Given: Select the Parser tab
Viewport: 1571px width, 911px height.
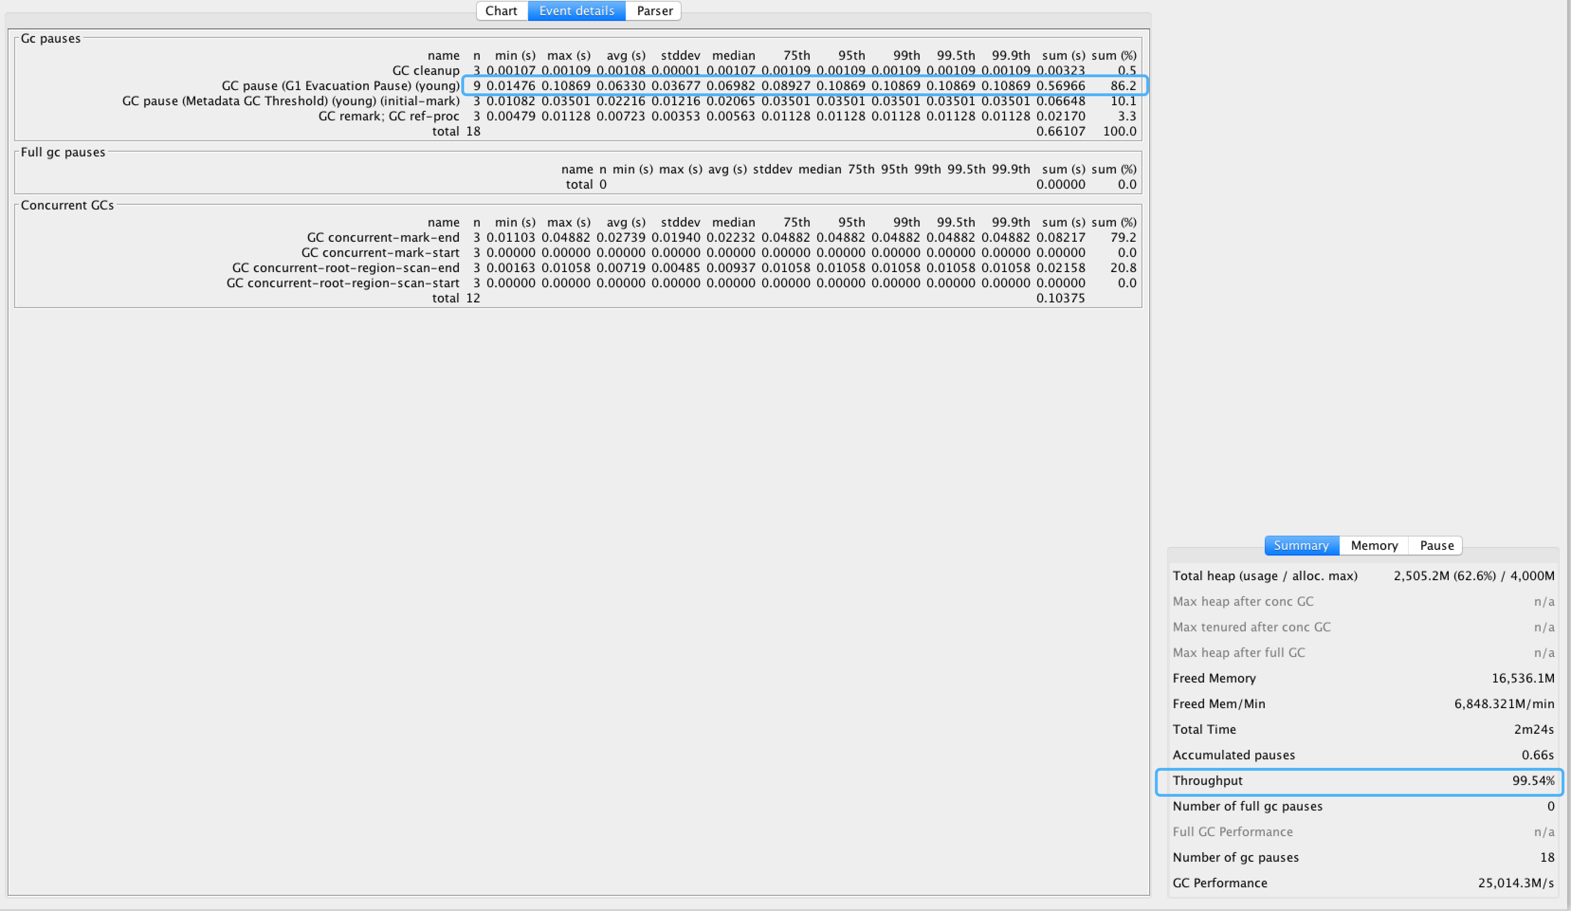Looking at the screenshot, I should (x=654, y=10).
